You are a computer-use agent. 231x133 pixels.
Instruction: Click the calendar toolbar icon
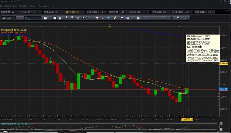pyautogui.click(x=127, y=18)
